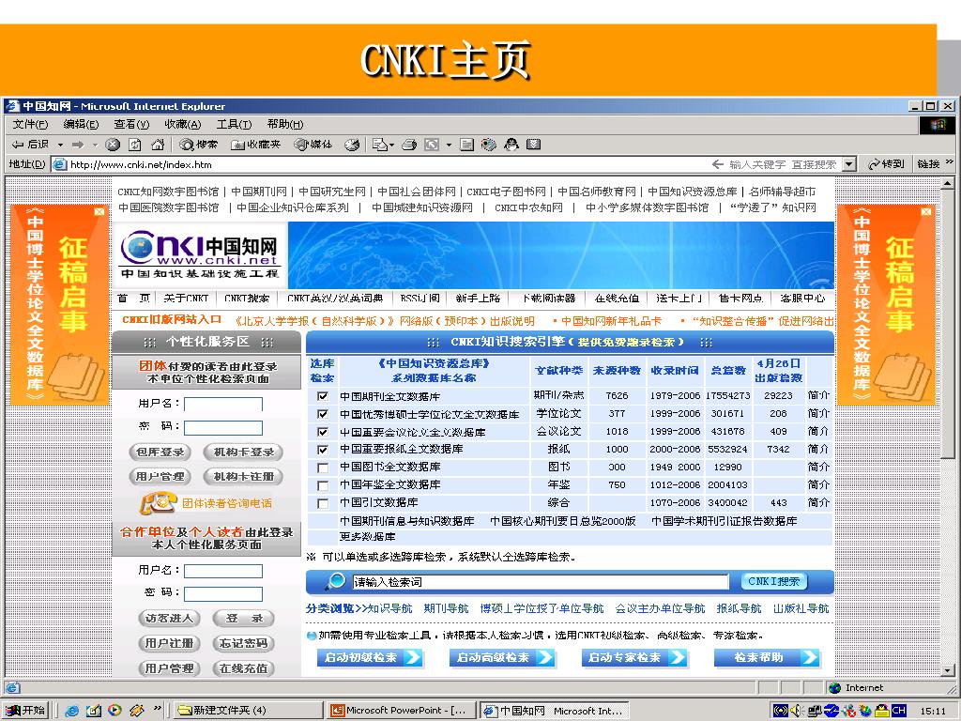
Task: Click the 包库登录 button
Action: [160, 453]
